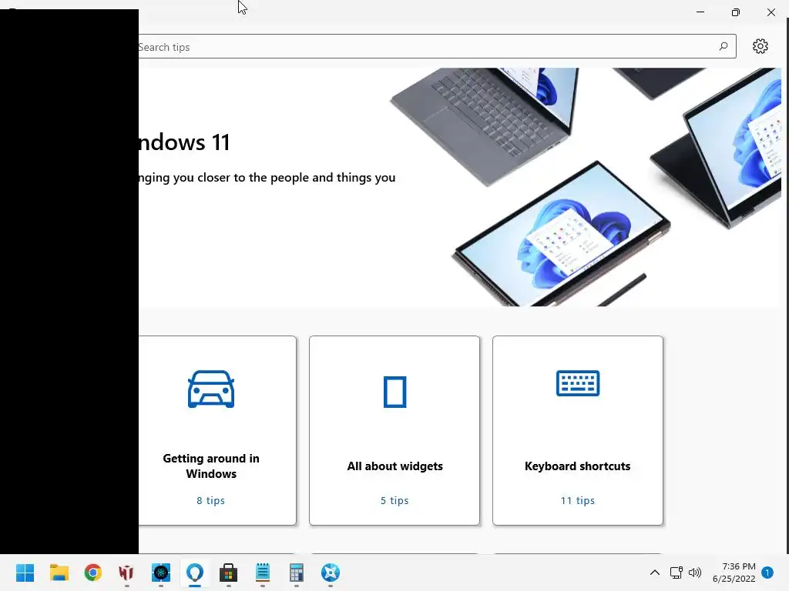
Task: Open the atom-logo app in taskbar
Action: pyautogui.click(x=161, y=573)
